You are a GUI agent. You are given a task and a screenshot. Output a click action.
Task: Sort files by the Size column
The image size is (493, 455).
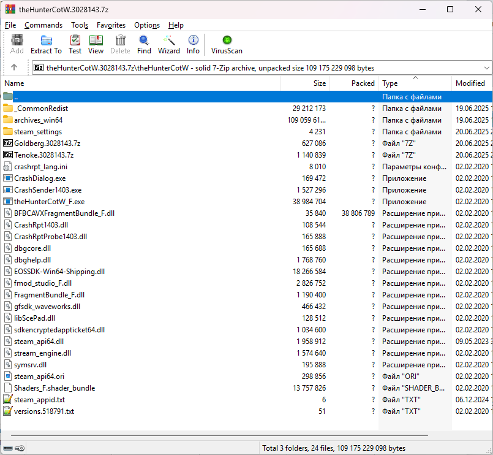(x=318, y=83)
